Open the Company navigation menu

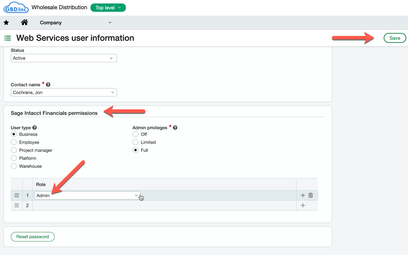click(75, 23)
